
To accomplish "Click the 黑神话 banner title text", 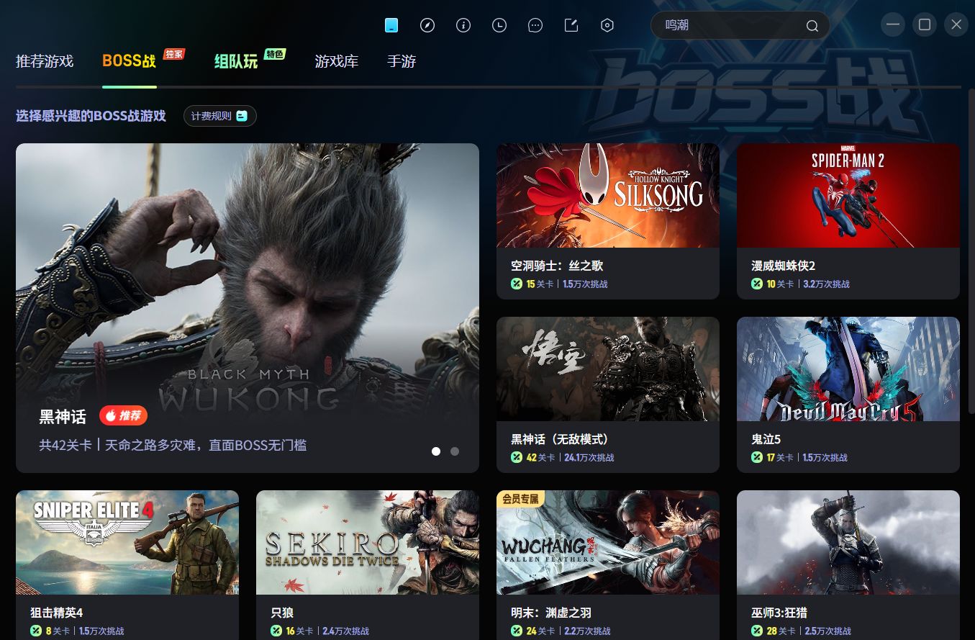I will [x=63, y=416].
